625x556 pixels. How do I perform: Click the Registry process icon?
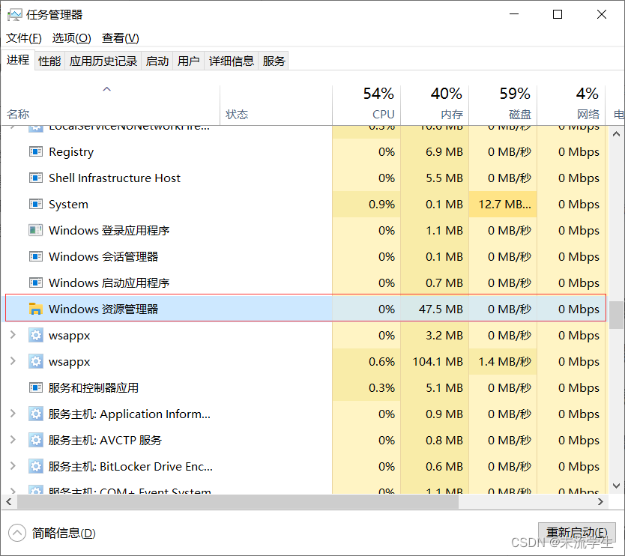coord(36,151)
